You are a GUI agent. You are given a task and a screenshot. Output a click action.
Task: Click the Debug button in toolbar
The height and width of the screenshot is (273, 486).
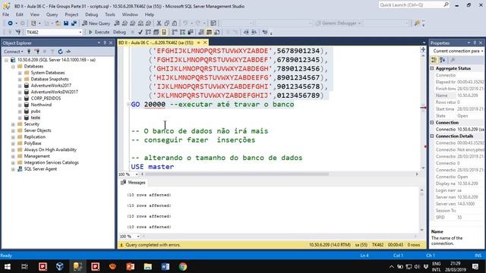(119, 32)
